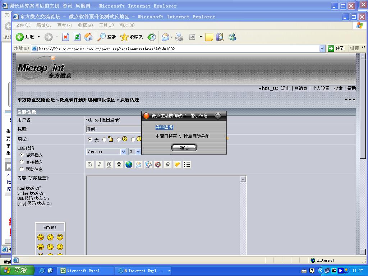The width and height of the screenshot is (368, 276).
Task: Open the Edit button dropdown arrow
Action: [x=201, y=37]
